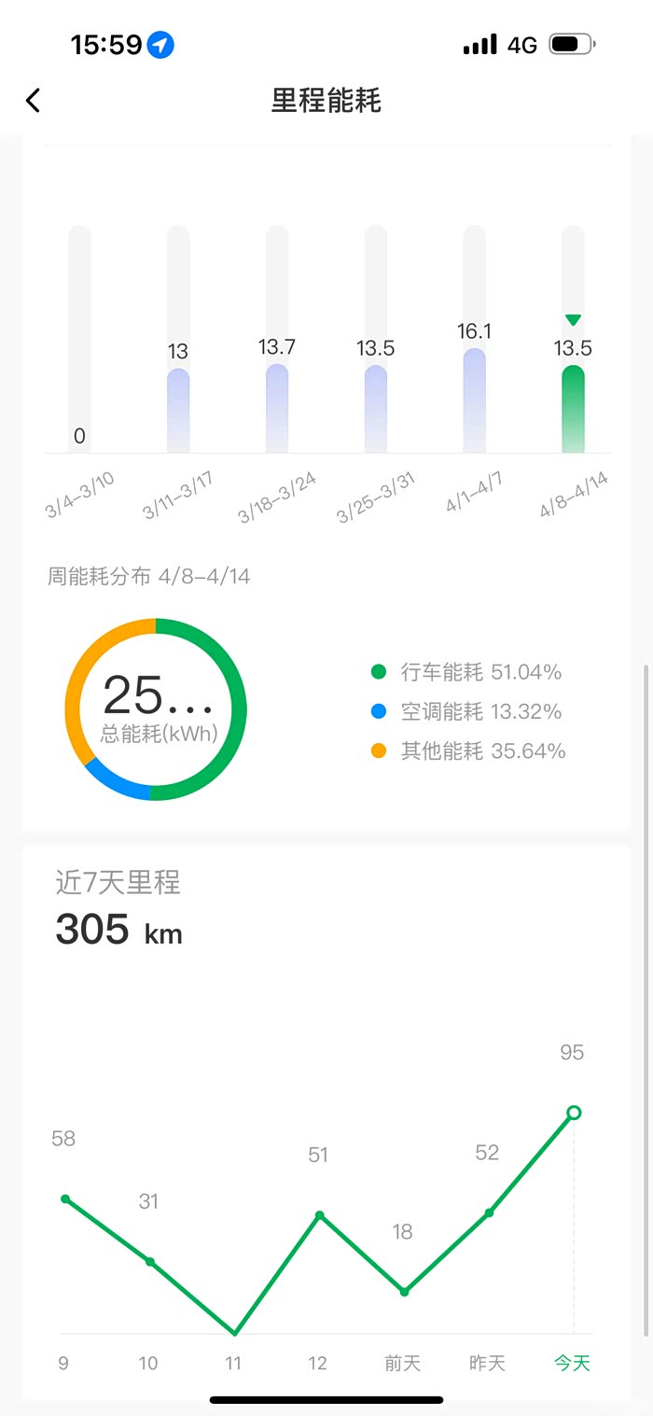The image size is (653, 1416).
Task: Tap the data point labeled 58 on day 9
Action: (64, 1199)
